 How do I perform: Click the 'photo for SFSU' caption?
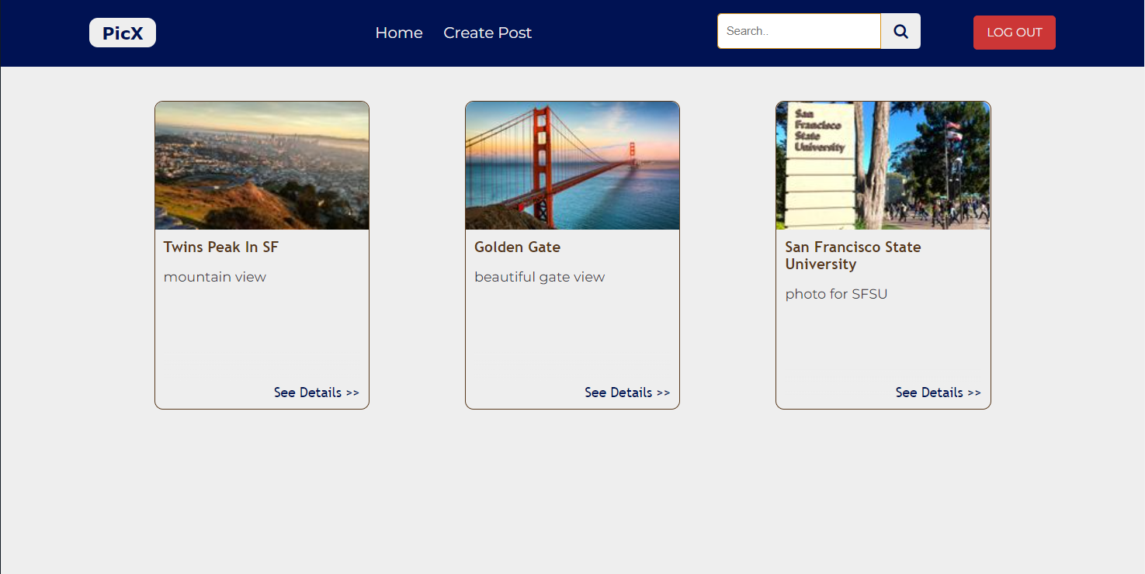coord(836,293)
